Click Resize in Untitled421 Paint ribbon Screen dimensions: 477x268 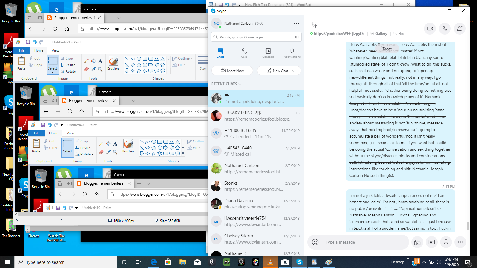(x=68, y=65)
